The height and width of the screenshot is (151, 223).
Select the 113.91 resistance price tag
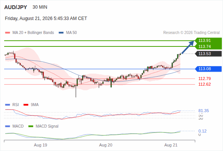[208, 41]
